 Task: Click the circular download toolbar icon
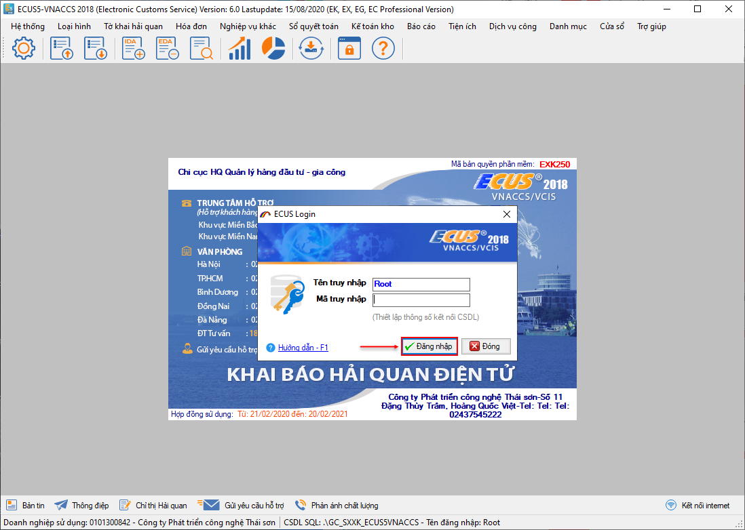coord(311,48)
